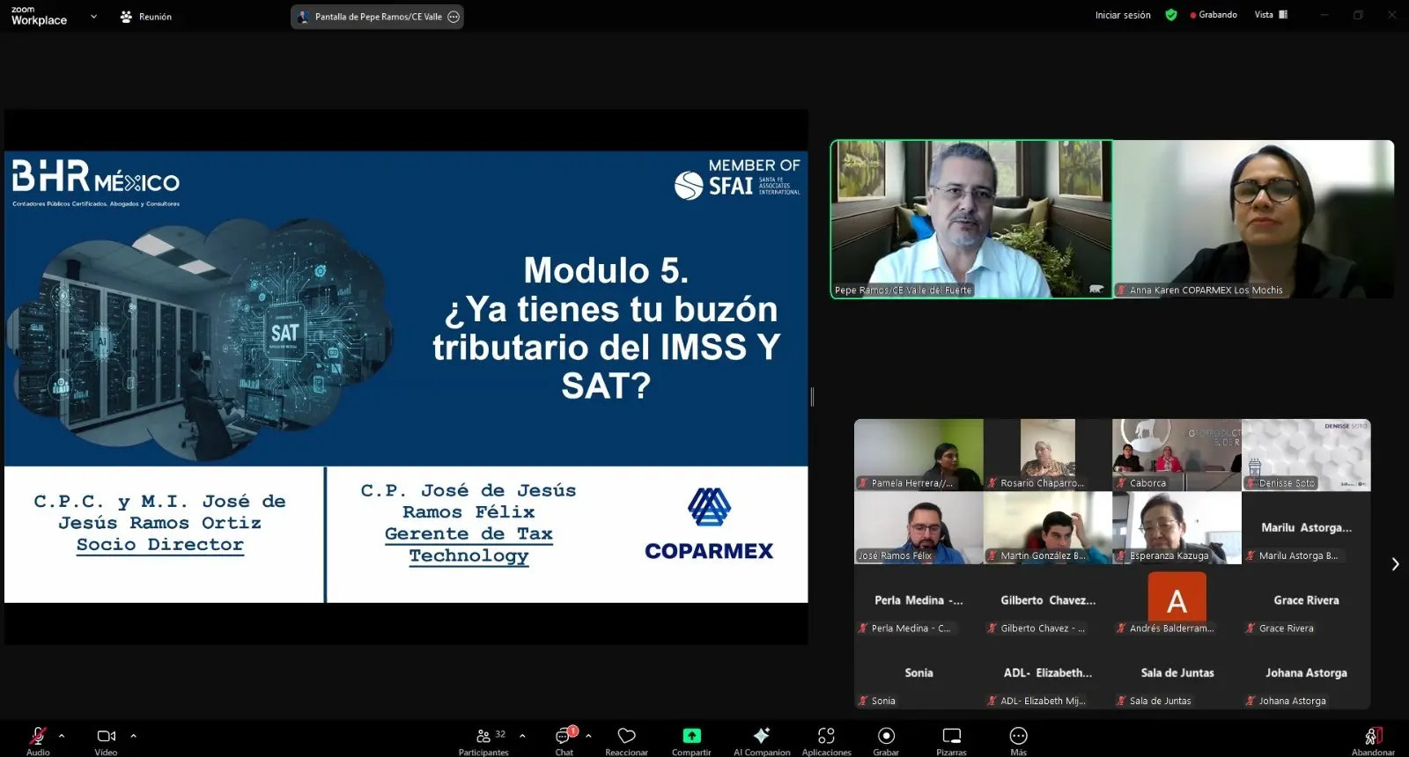Image resolution: width=1409 pixels, height=757 pixels.
Task: Open Aplicaciones apps icon
Action: pyautogui.click(x=826, y=735)
